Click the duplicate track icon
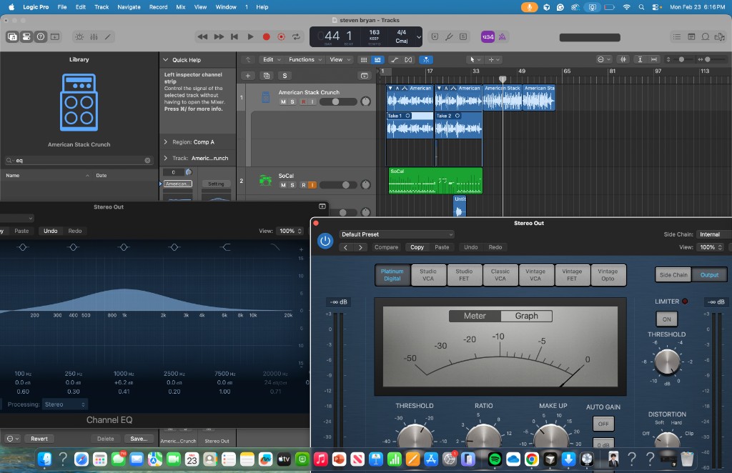 pos(267,75)
